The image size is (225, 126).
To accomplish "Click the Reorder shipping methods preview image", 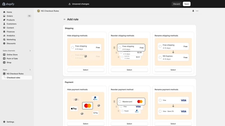I will [129, 52].
